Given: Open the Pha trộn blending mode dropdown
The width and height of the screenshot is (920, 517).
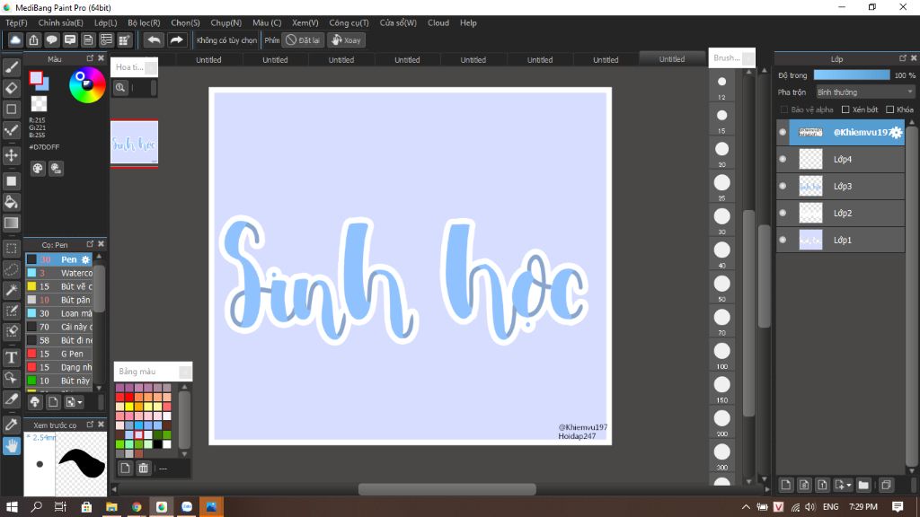Looking at the screenshot, I should click(864, 92).
